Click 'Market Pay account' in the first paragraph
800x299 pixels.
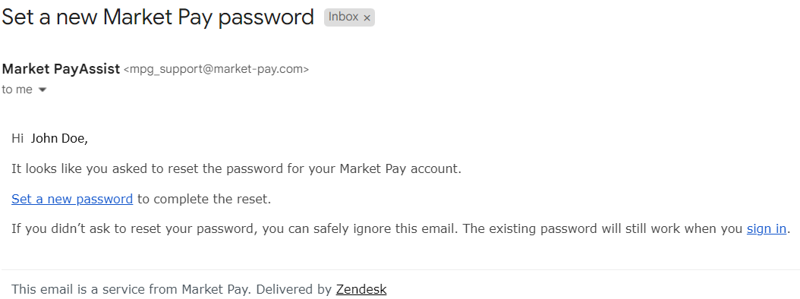point(400,169)
